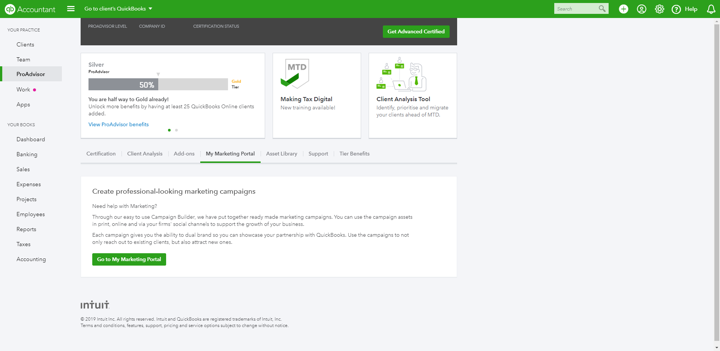Click the Client Analysis Tool illustration
Screen dimensions: 720x351
pyautogui.click(x=401, y=74)
